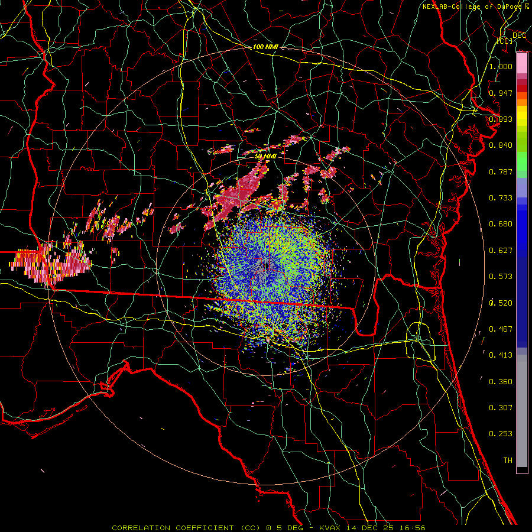Select the 0.680 legend value
The height and width of the screenshot is (532, 532).
[501, 224]
